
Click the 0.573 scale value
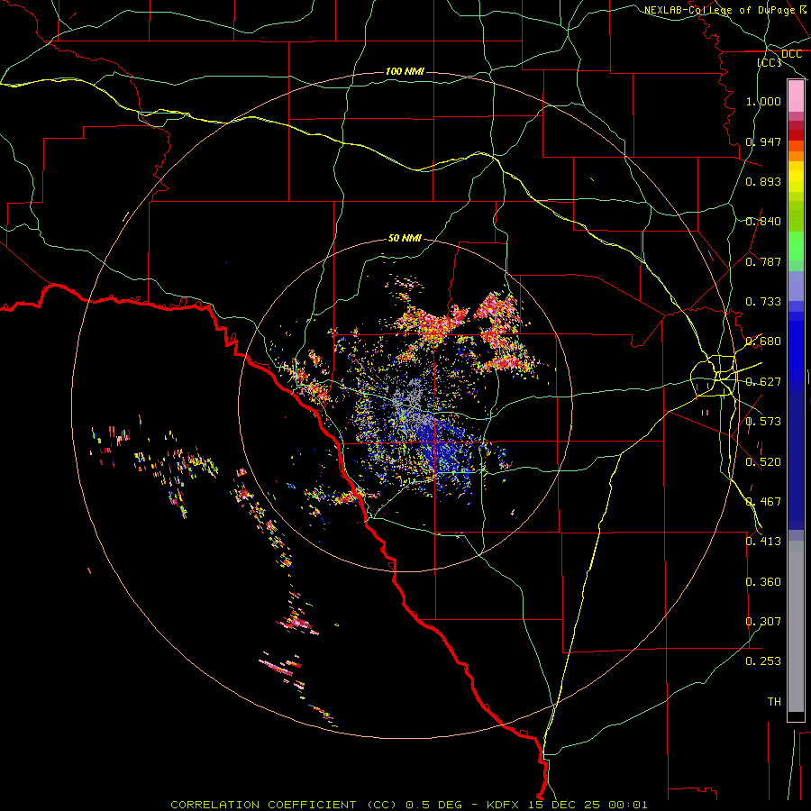click(x=763, y=422)
